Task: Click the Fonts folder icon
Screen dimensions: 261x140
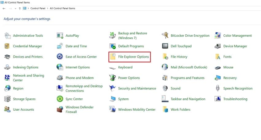Action: pyautogui.click(x=218, y=57)
